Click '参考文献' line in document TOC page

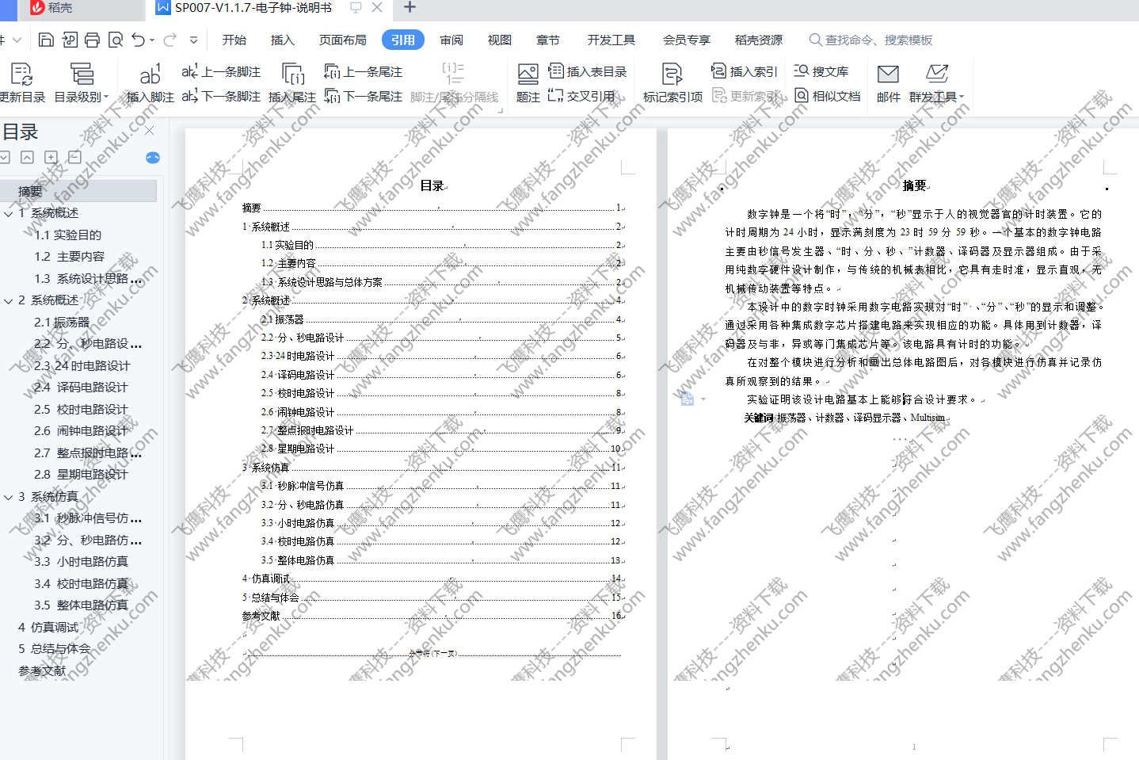pyautogui.click(x=432, y=616)
